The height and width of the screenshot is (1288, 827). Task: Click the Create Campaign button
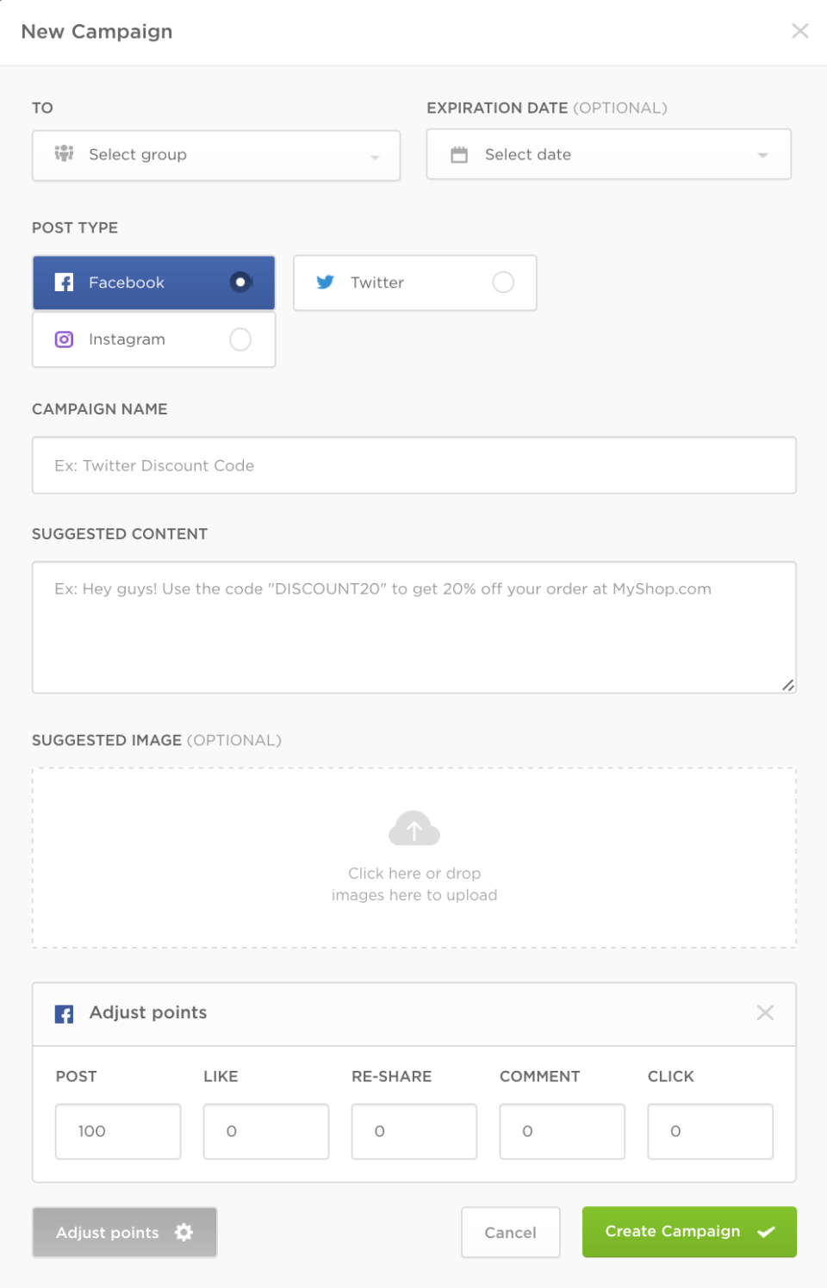[689, 1232]
